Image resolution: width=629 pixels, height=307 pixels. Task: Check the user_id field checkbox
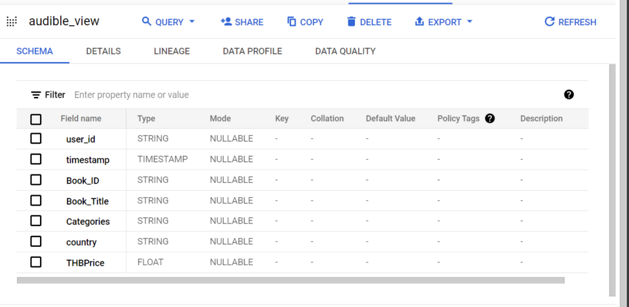point(36,139)
